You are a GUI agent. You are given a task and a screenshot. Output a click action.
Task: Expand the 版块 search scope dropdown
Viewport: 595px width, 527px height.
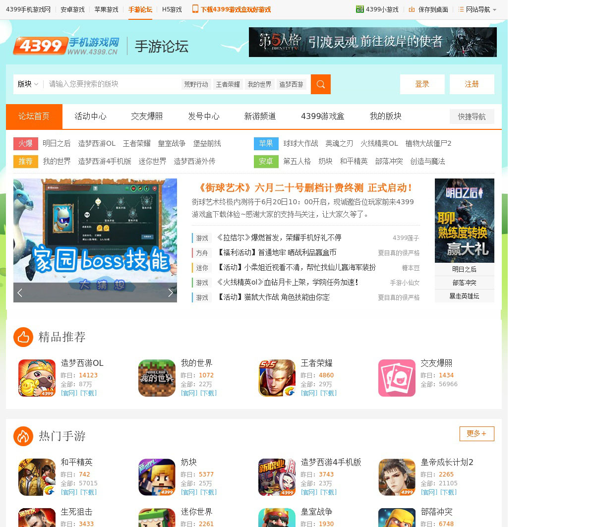click(x=28, y=84)
